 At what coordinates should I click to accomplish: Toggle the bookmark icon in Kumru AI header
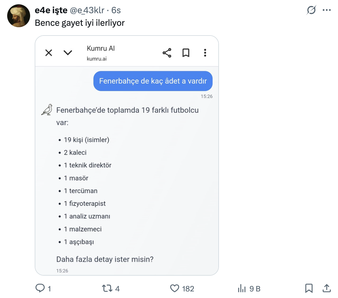click(x=186, y=53)
